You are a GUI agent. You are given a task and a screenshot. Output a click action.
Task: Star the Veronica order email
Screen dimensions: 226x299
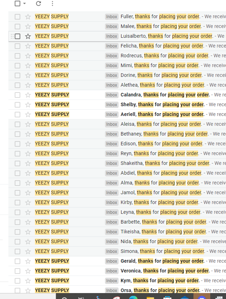click(28, 271)
